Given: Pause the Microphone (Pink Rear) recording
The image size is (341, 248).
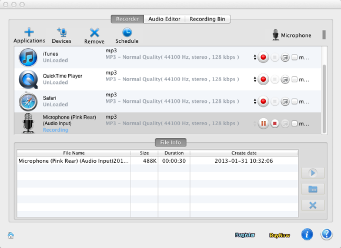Looking at the screenshot, I should [x=263, y=123].
